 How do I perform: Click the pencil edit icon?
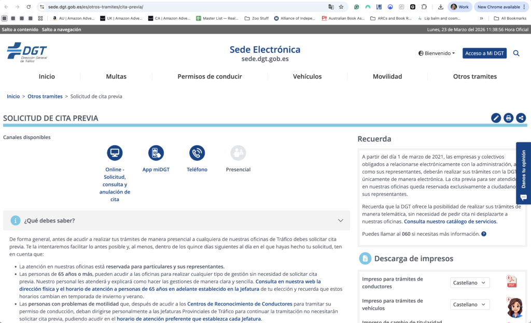496,118
